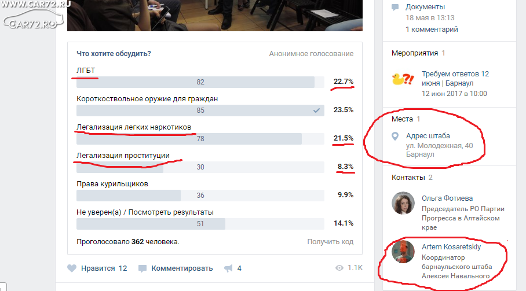
Task: Open the 1 комментарий link
Action: [432, 30]
